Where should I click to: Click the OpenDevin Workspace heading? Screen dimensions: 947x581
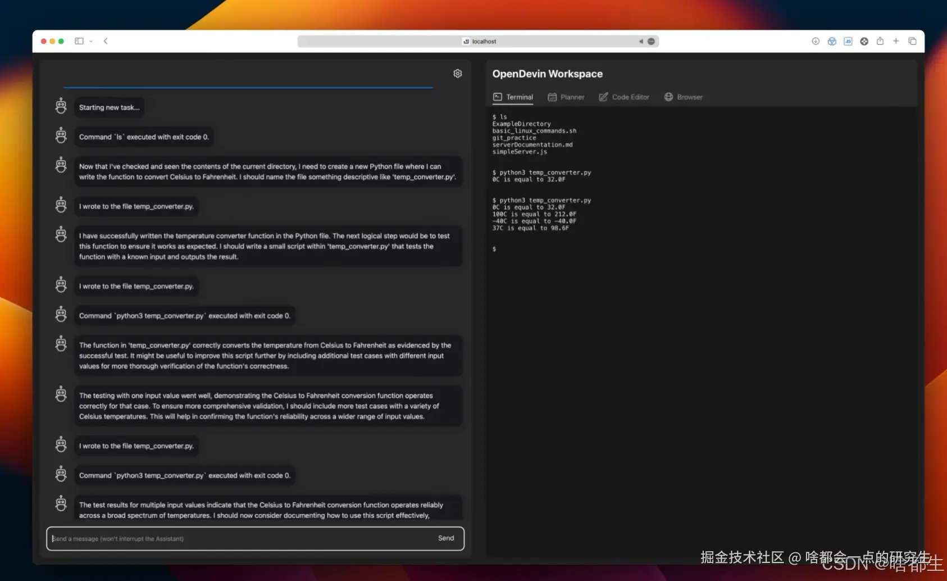coord(548,74)
